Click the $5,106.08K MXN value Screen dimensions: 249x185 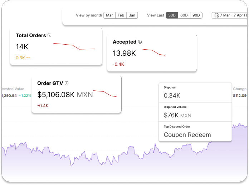click(x=65, y=95)
